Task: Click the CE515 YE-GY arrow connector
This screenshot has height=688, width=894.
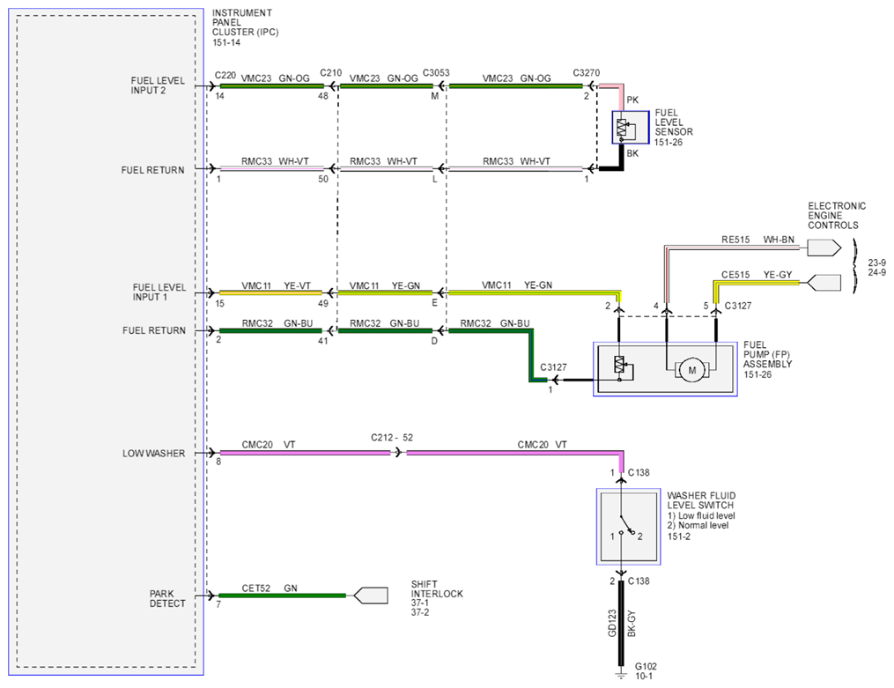Action: [x=824, y=282]
